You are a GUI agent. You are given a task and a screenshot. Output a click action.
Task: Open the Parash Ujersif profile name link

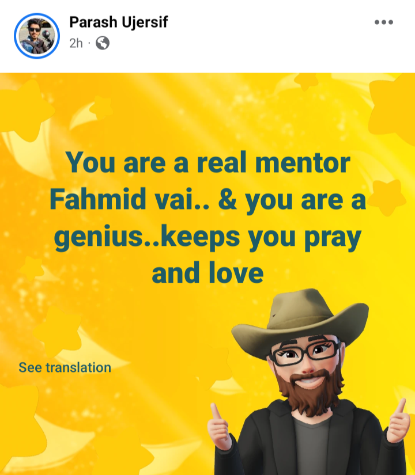tap(118, 22)
